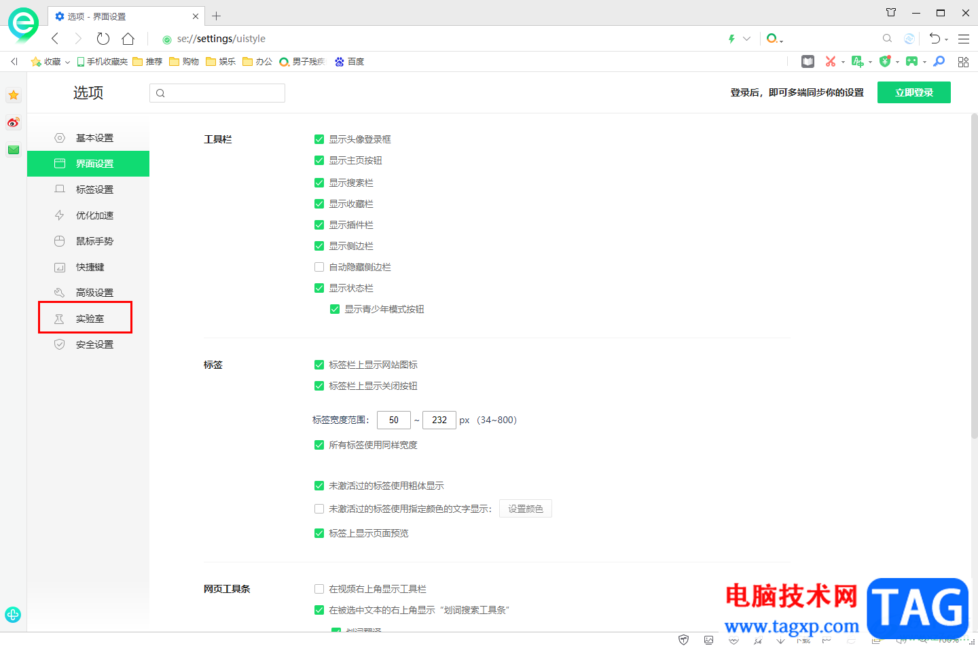Disable 显示青少年模式按钮 checkbox
Viewport: 978px width, 648px height.
click(335, 308)
